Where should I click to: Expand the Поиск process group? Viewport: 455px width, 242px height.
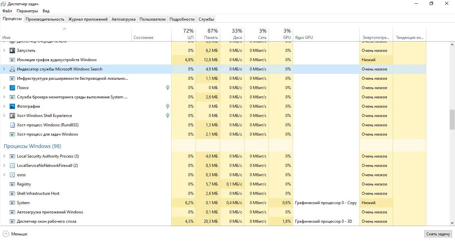[x=4, y=88]
